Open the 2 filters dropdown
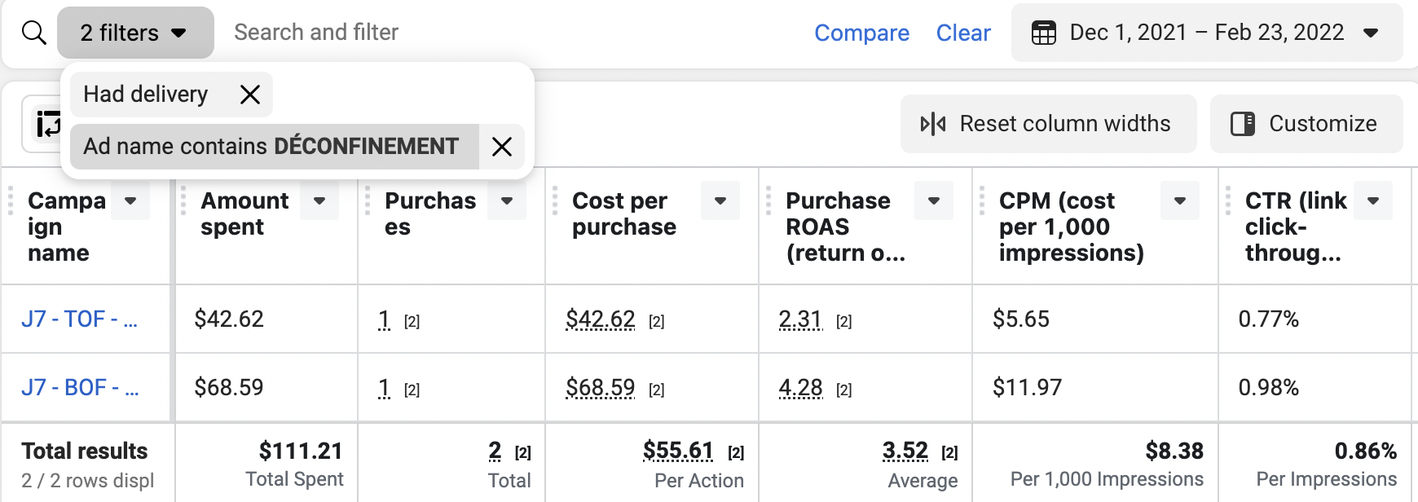Viewport: 1418px width, 502px height. point(135,33)
